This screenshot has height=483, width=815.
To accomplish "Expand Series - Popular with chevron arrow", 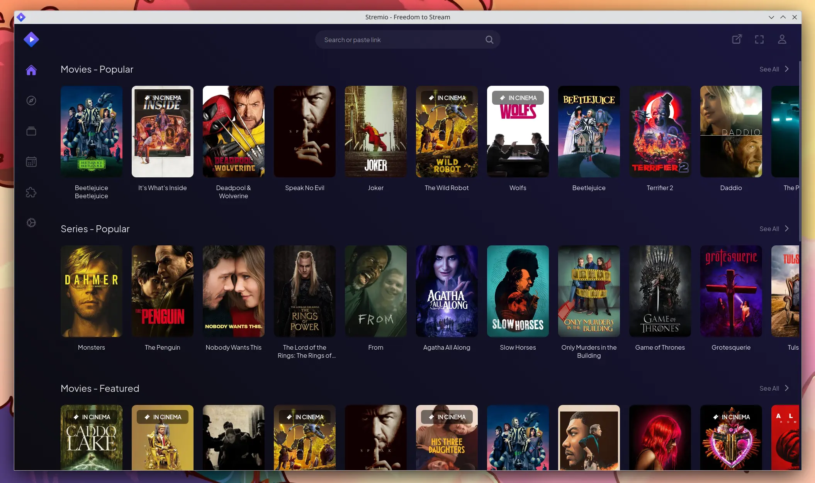I will (787, 229).
